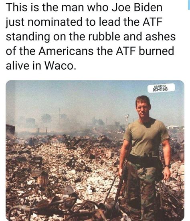Click the word "nominated" in the tweet
The height and width of the screenshot is (221, 190).
[55, 22]
